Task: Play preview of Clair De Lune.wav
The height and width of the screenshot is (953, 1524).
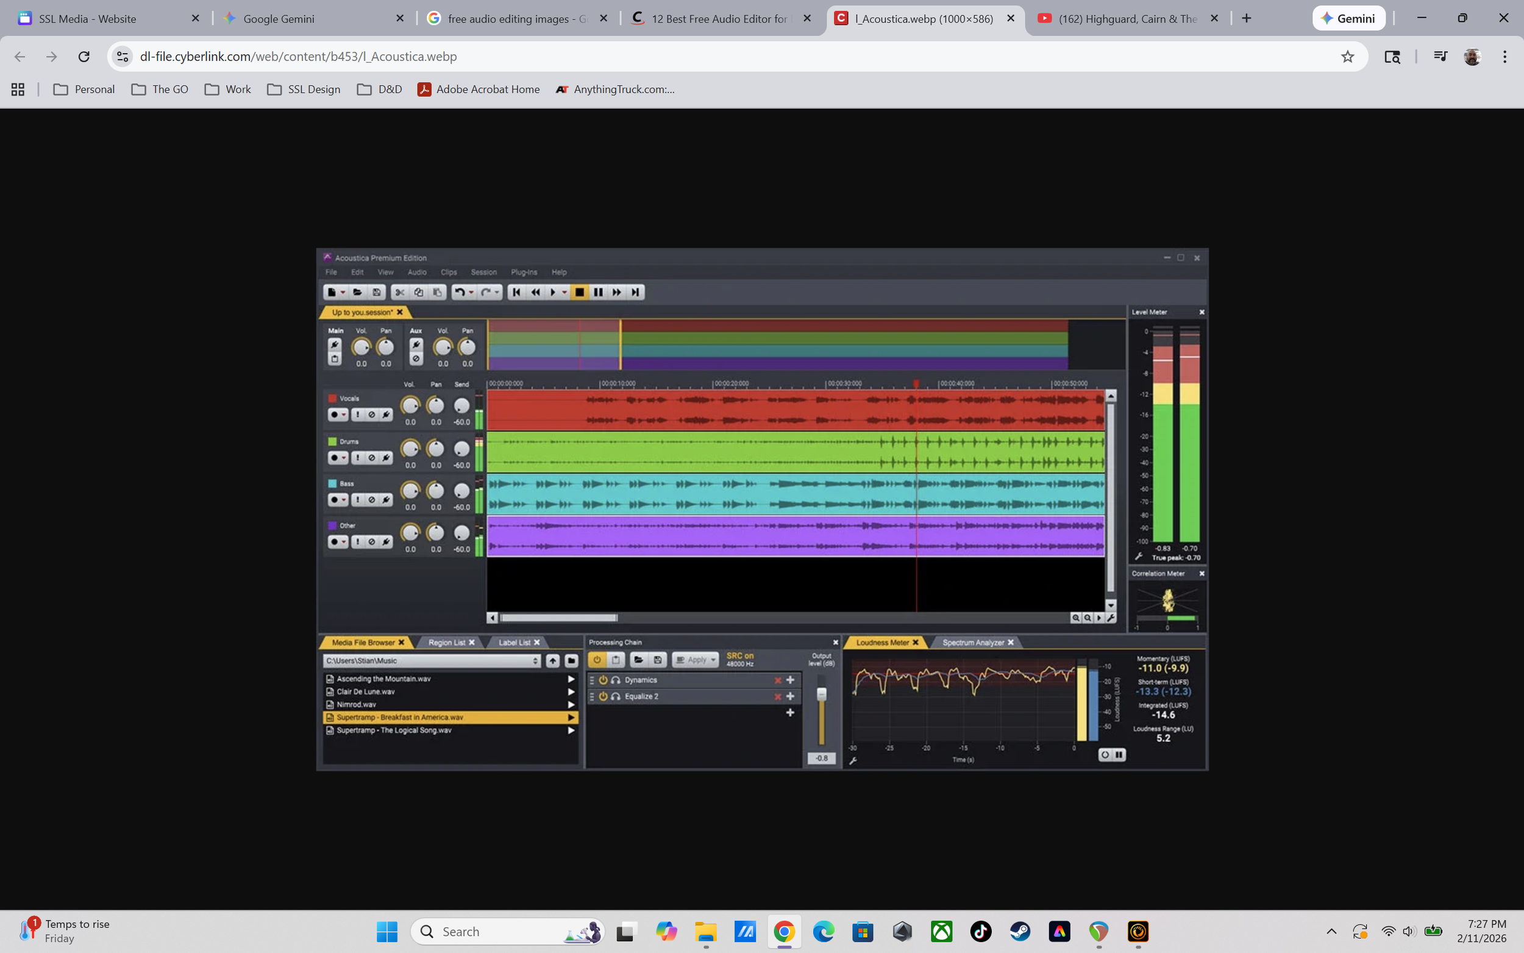Action: [x=571, y=691]
